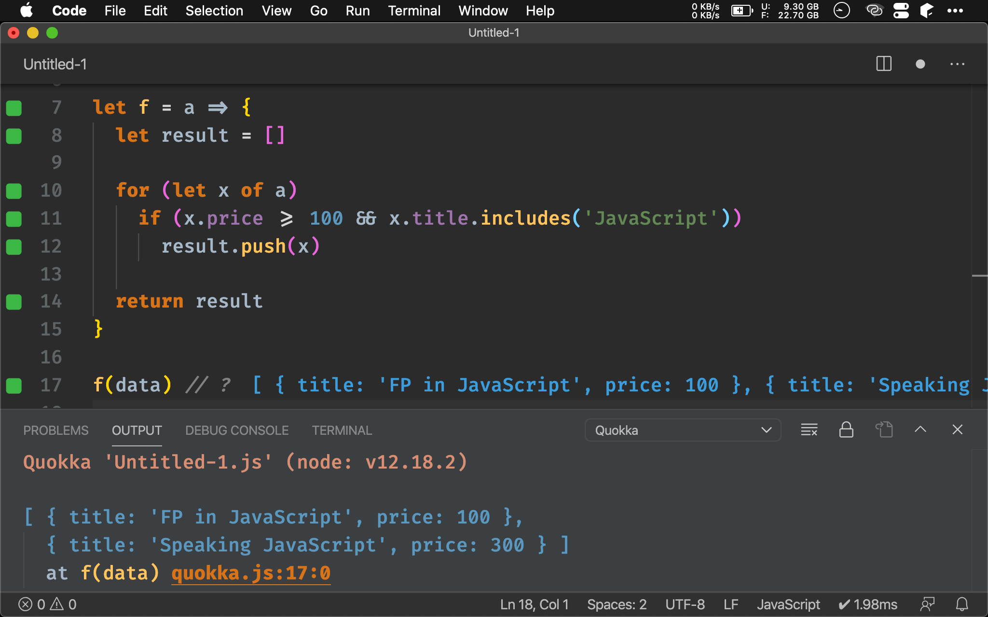This screenshot has width=988, height=617.
Task: Click Quokka green indicator on line 12
Action: tap(14, 247)
